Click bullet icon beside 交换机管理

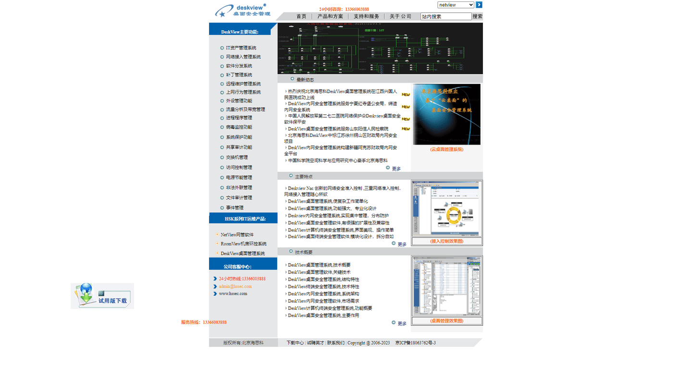point(222,158)
